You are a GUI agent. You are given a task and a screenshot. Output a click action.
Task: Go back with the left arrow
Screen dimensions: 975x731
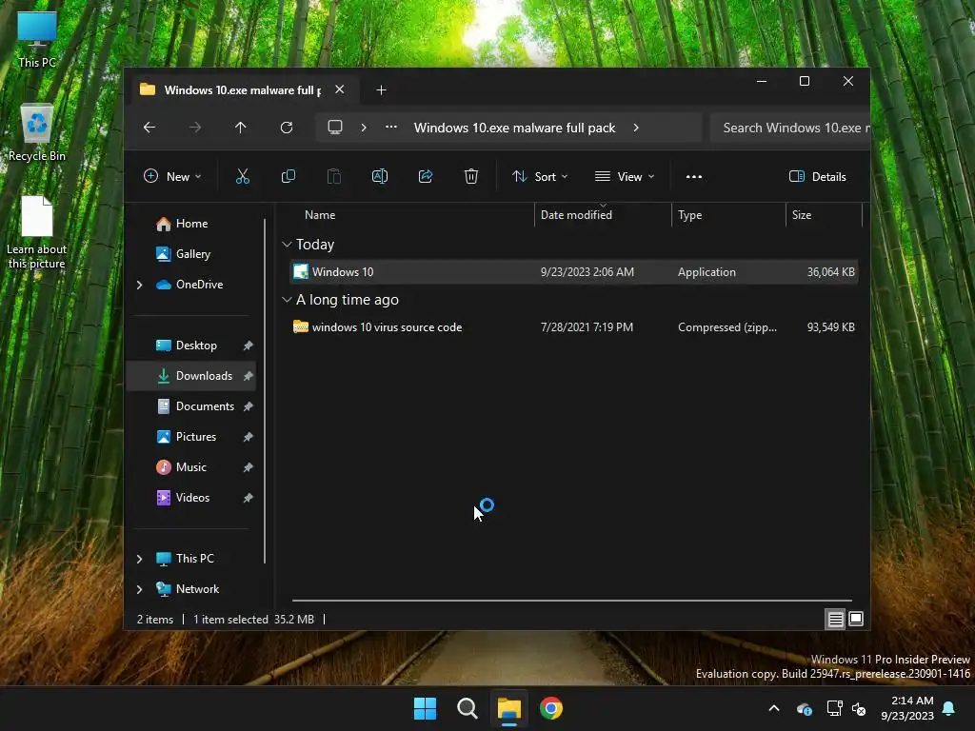click(x=149, y=128)
